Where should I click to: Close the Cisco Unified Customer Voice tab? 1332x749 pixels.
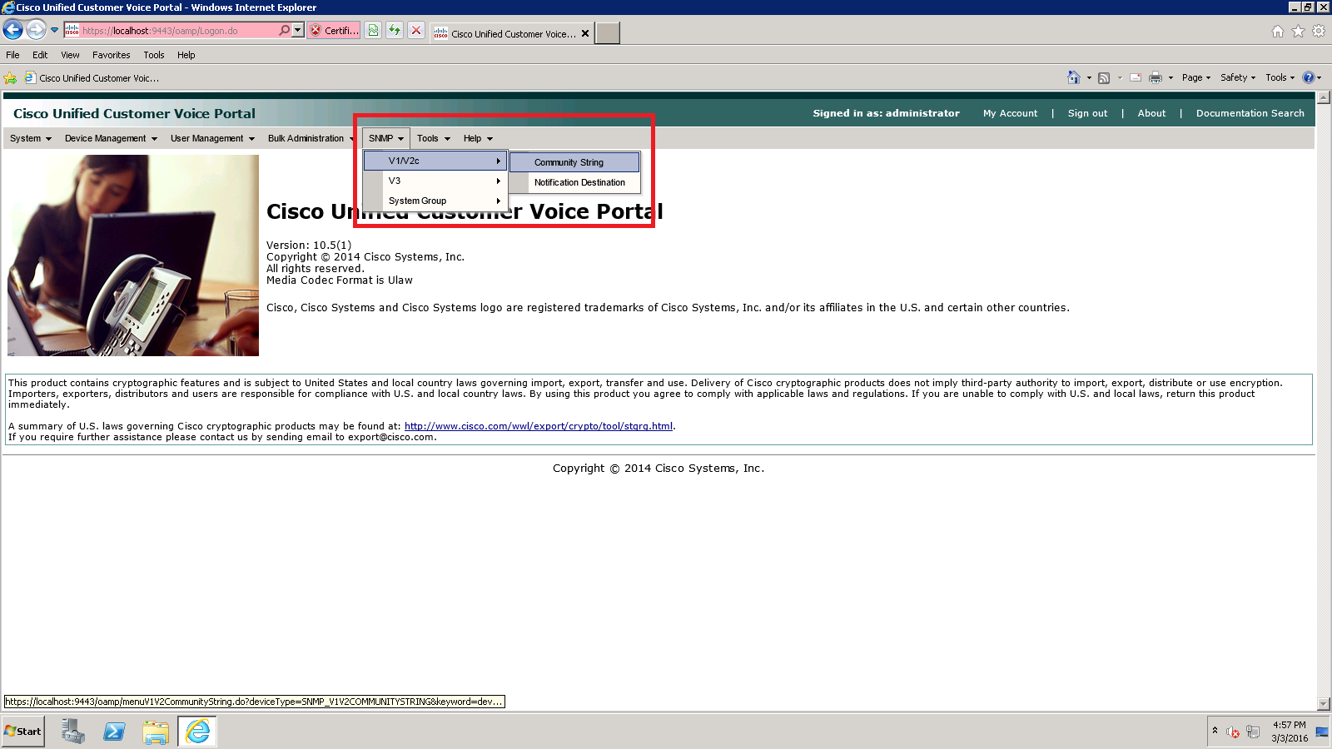585,34
